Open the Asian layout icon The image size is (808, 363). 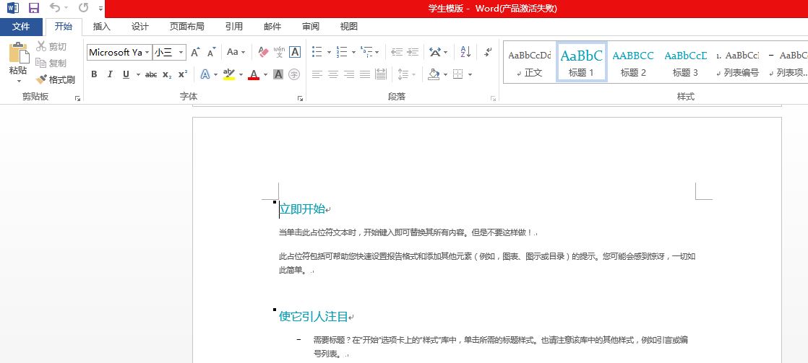(435, 52)
